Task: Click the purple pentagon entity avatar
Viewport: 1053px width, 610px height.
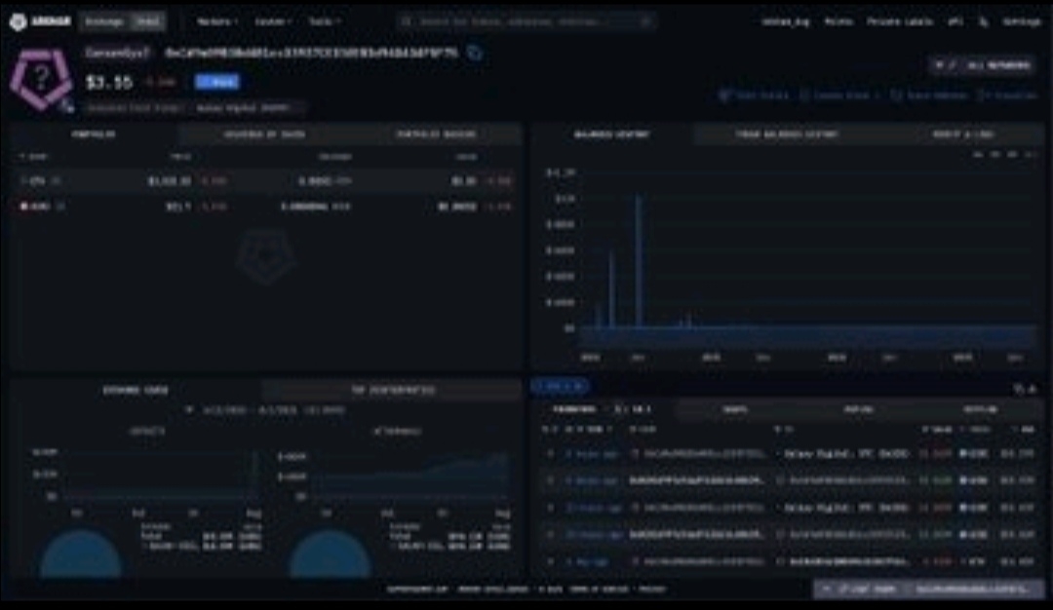Action: 41,79
